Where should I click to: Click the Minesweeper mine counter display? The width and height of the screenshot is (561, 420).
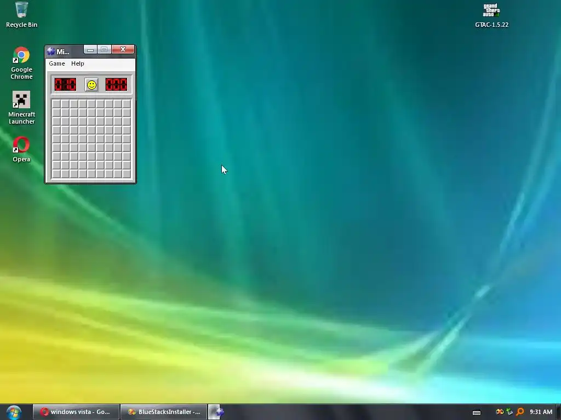(65, 85)
